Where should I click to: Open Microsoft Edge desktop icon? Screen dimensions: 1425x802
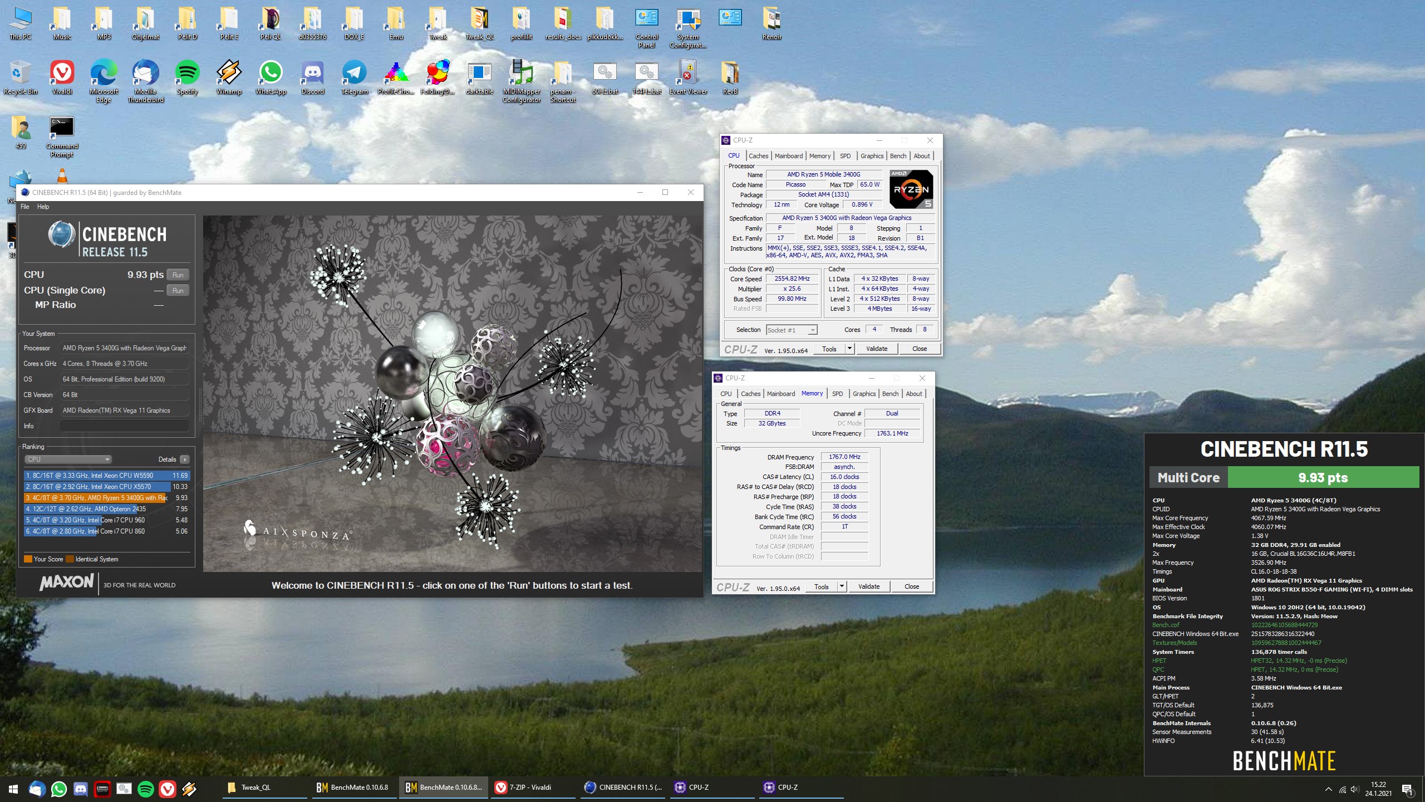(104, 81)
